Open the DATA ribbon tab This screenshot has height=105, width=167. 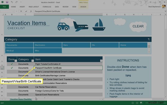click(57, 7)
